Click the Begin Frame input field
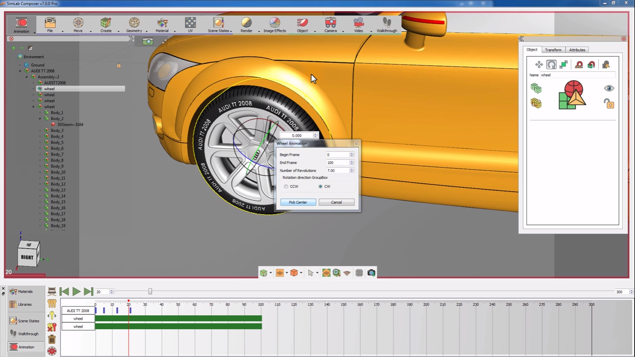The image size is (635, 357). click(x=337, y=155)
